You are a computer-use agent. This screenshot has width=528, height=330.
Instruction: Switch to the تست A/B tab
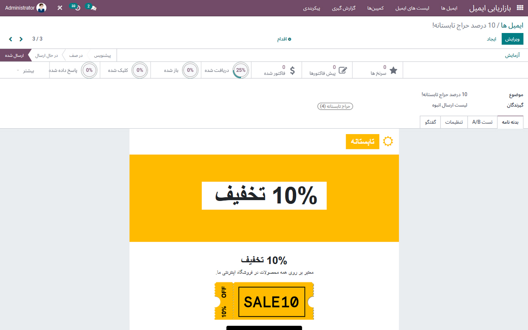[x=482, y=122]
